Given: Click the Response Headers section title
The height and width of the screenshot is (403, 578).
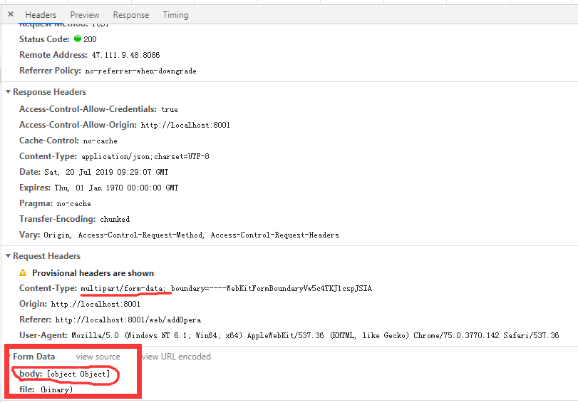Looking at the screenshot, I should (49, 92).
